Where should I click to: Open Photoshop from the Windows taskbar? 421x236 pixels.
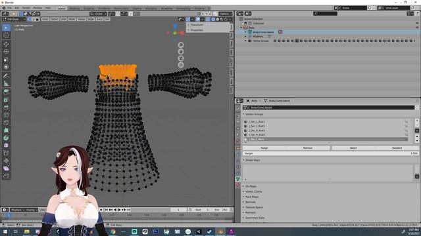[156, 231]
